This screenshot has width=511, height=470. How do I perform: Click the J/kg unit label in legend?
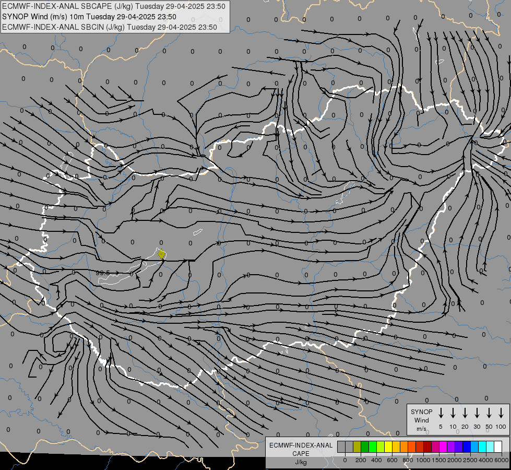(x=301, y=462)
